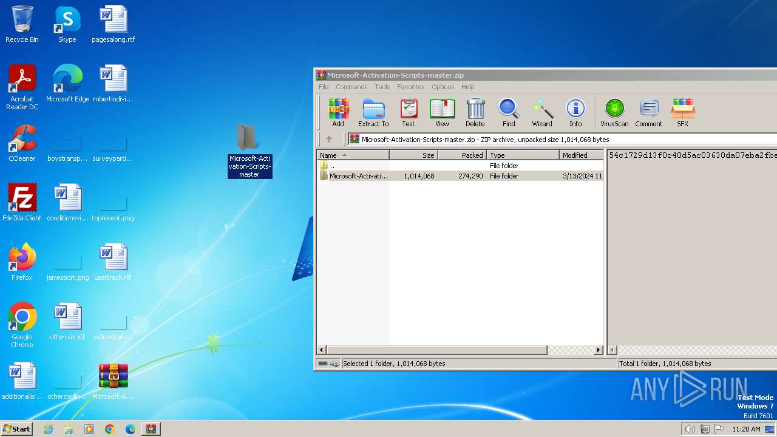
Task: Open the File menu
Action: pyautogui.click(x=324, y=87)
